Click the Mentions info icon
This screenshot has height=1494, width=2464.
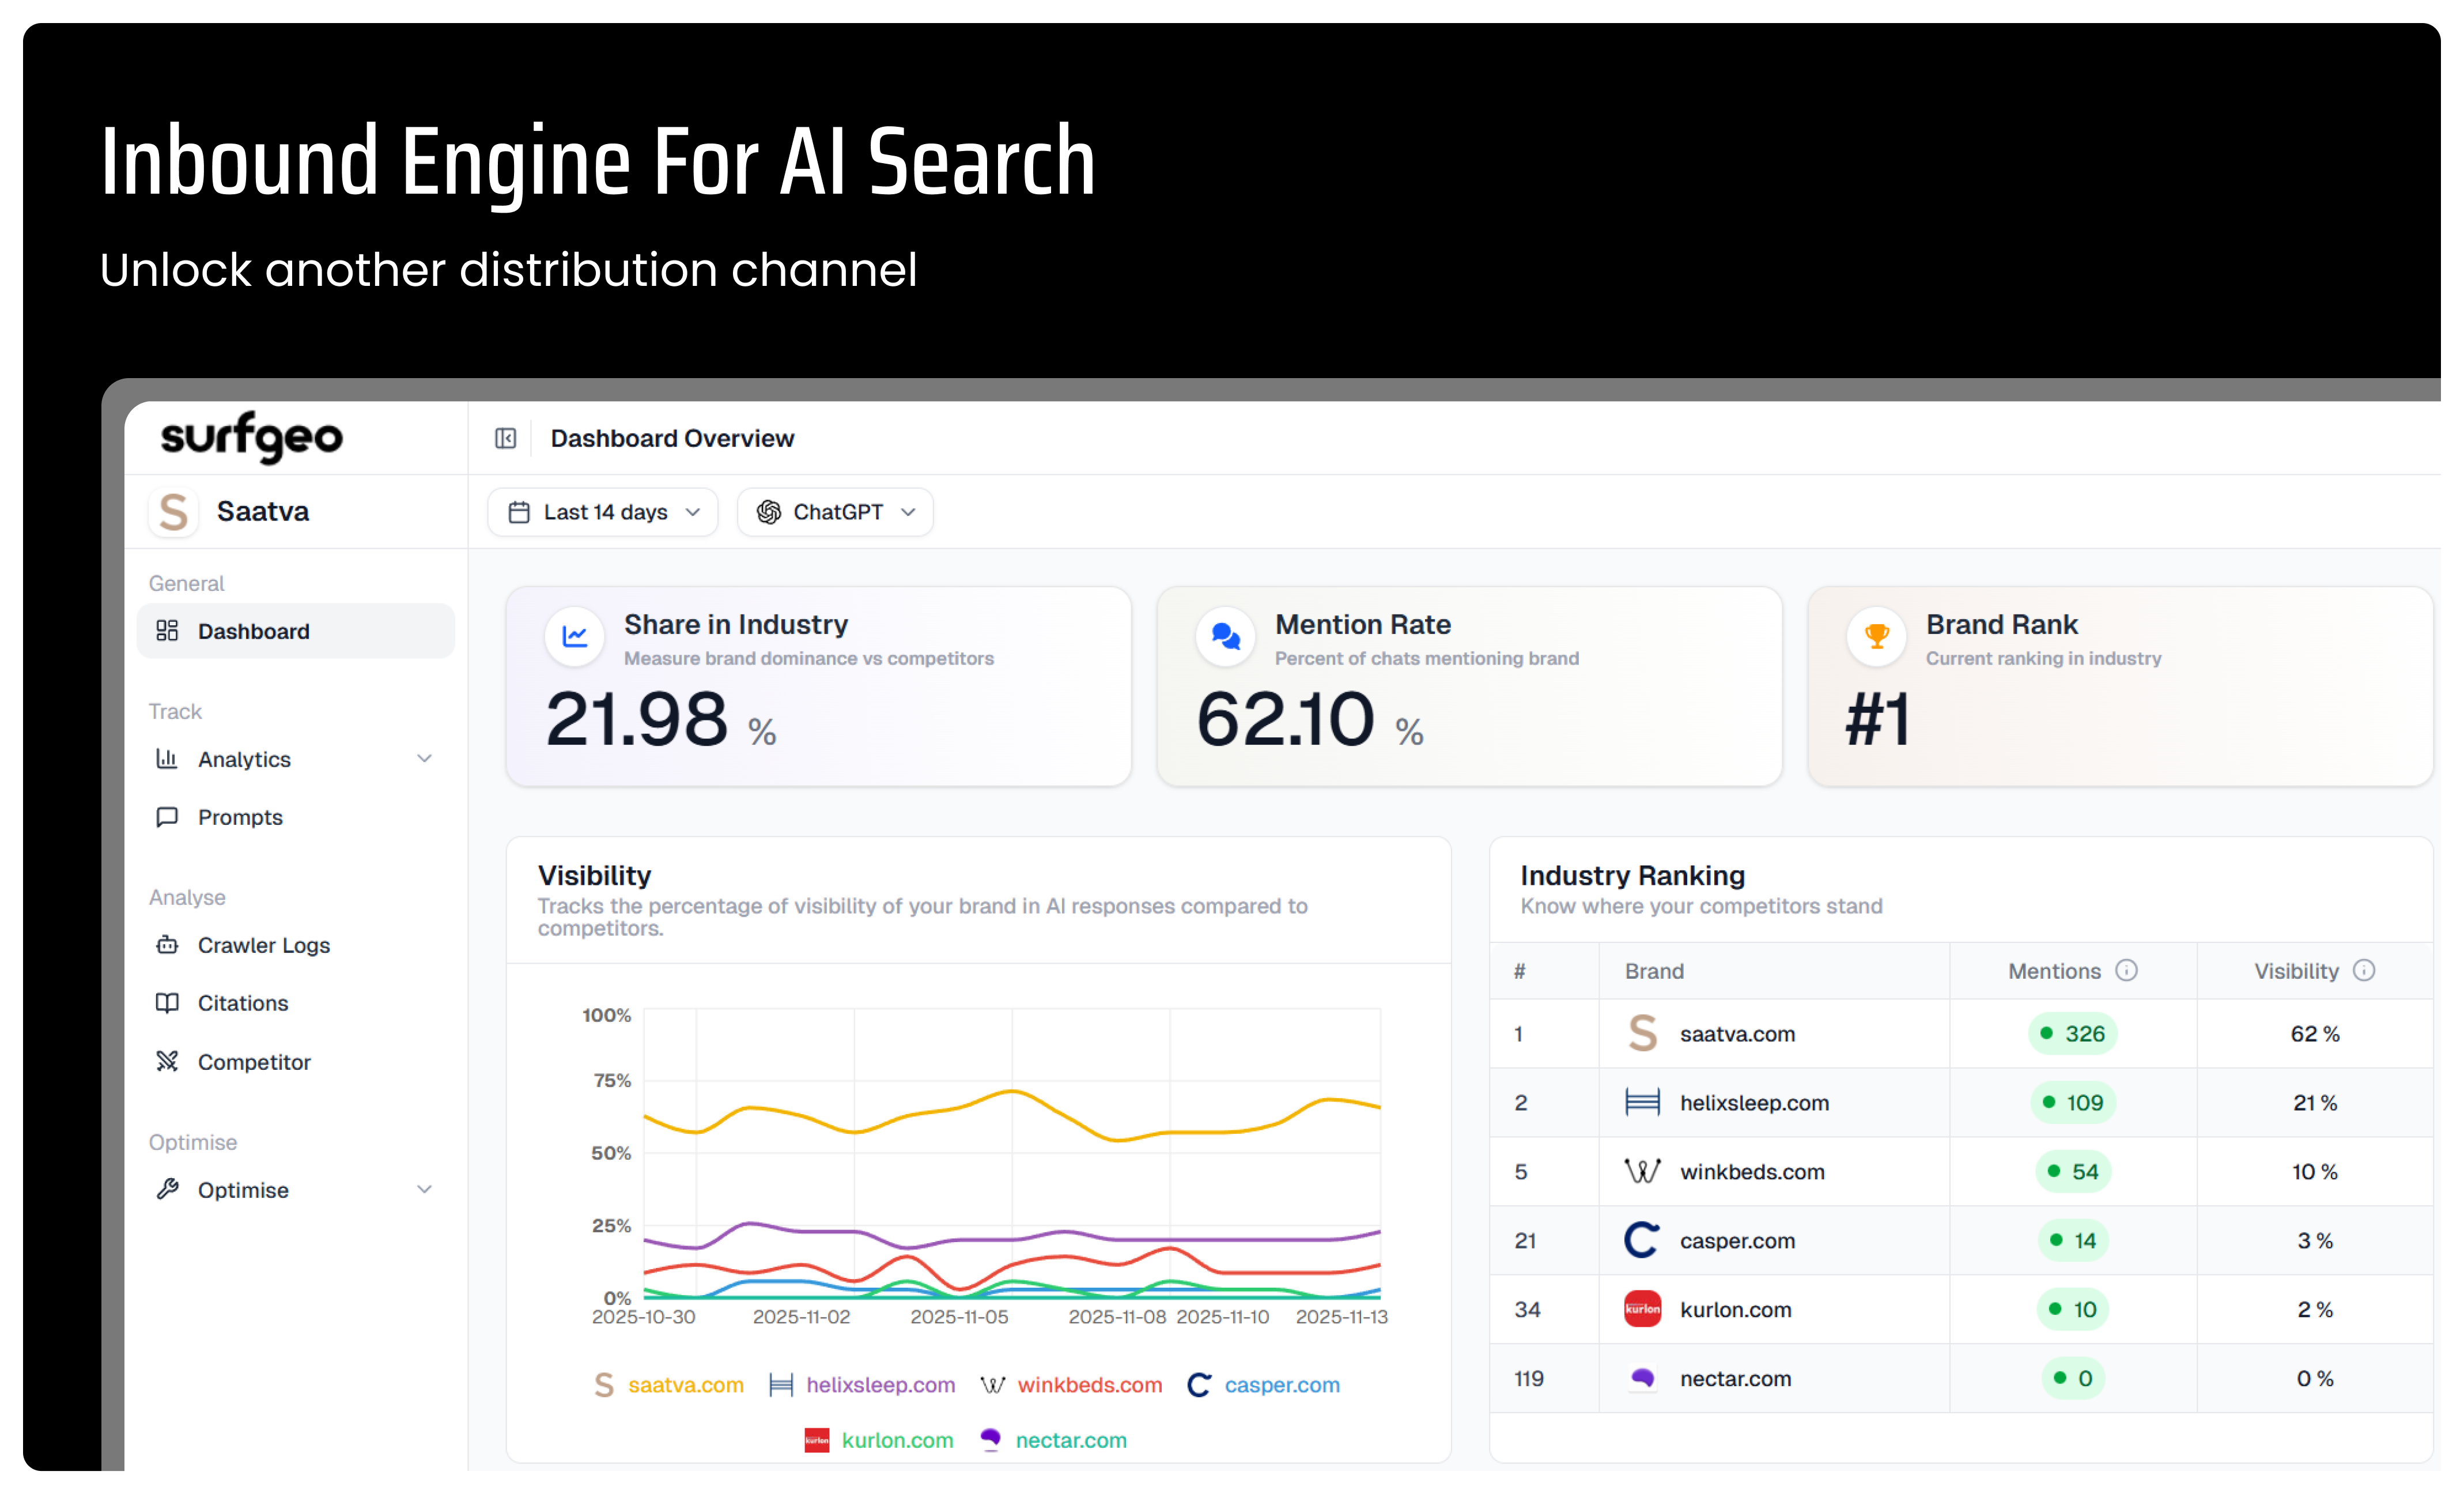pyautogui.click(x=2126, y=970)
